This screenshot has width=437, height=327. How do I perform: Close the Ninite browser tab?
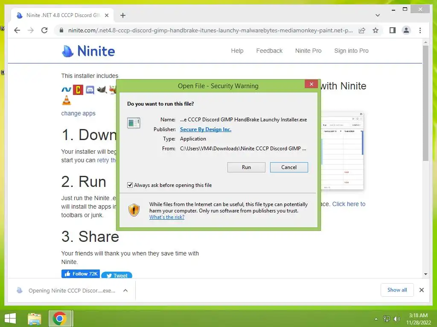pyautogui.click(x=106, y=15)
